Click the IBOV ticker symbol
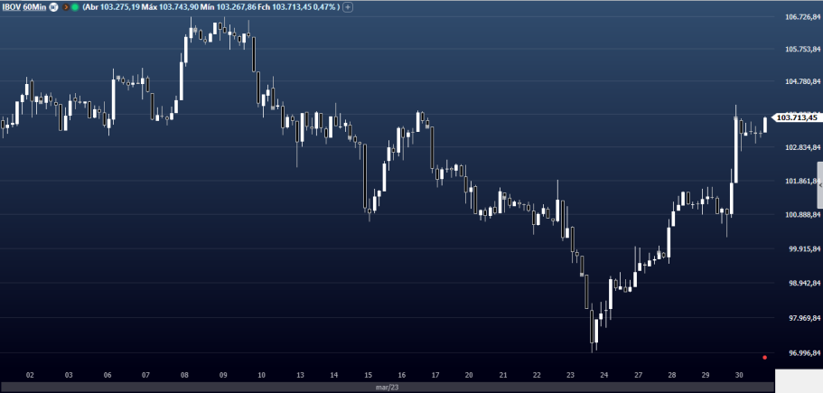 point(14,6)
